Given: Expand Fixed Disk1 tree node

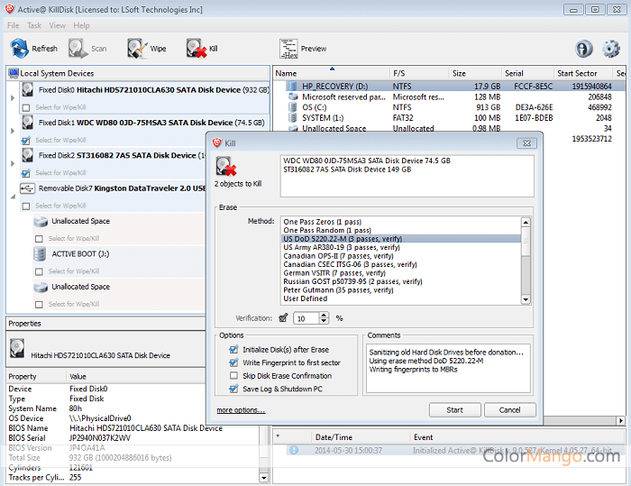Looking at the screenshot, I should point(13,131).
